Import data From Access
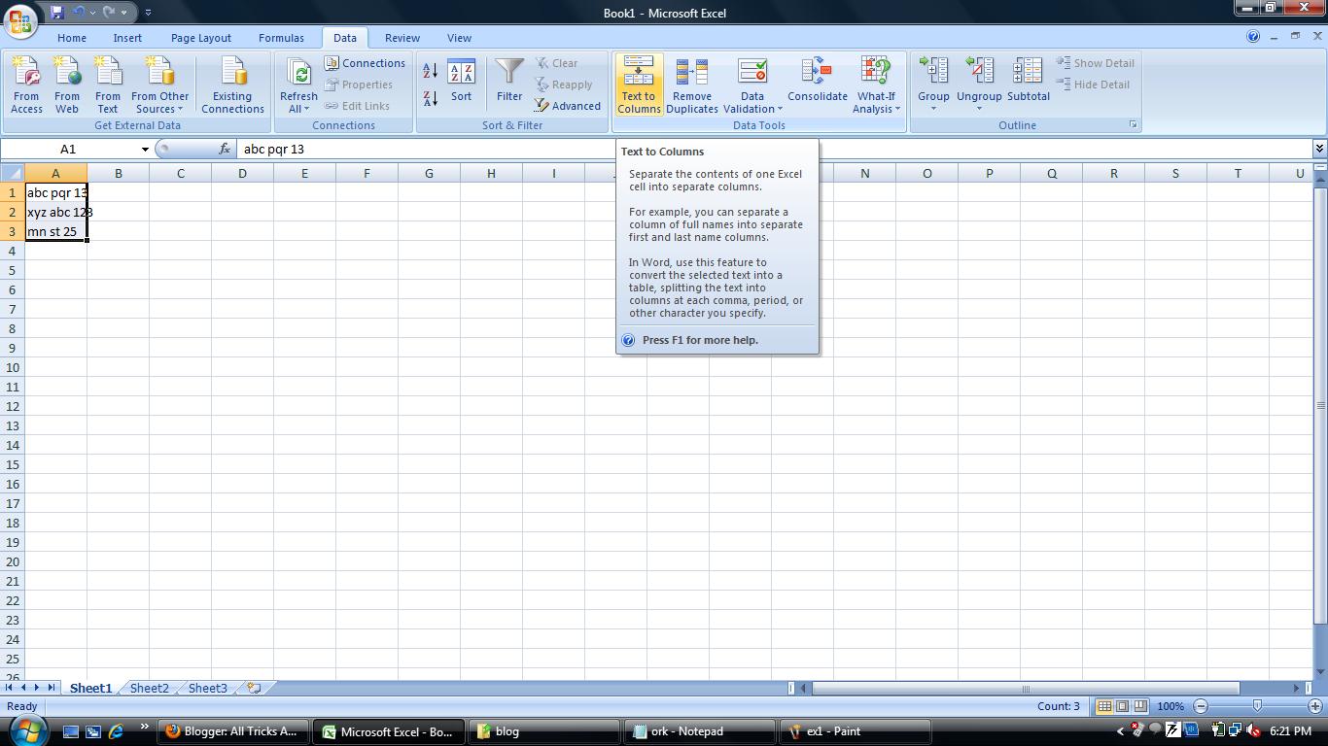The width and height of the screenshot is (1328, 746). 26,85
